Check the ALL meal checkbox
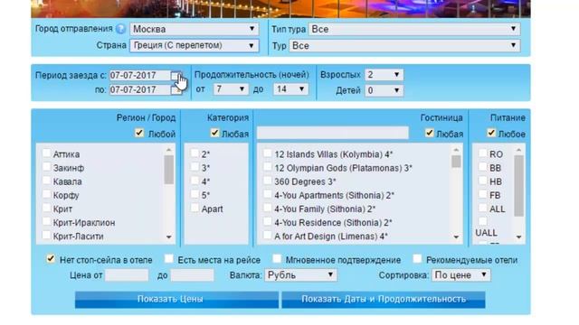 coord(482,208)
